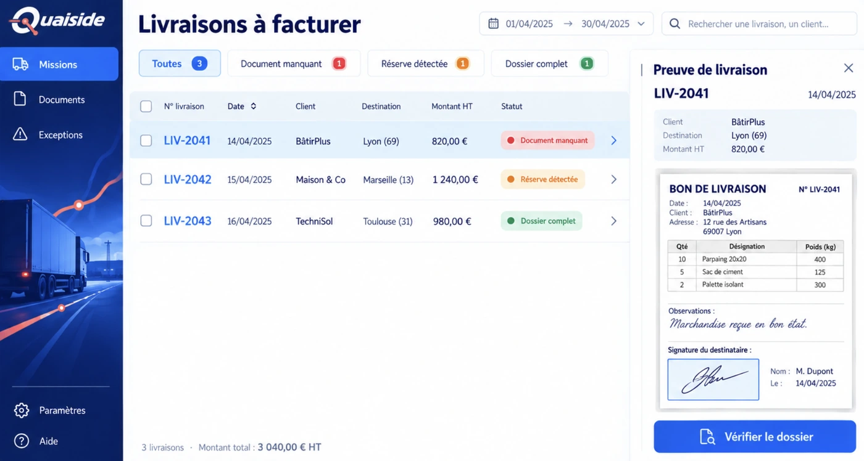Check the box for LIV-2043
The width and height of the screenshot is (864, 461).
[146, 221]
